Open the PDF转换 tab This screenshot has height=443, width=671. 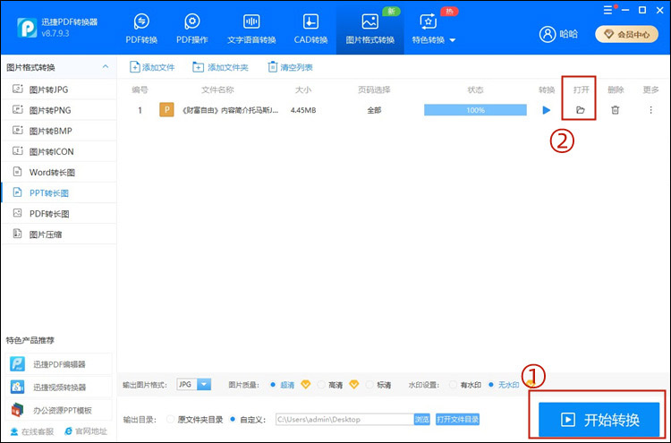pyautogui.click(x=141, y=29)
